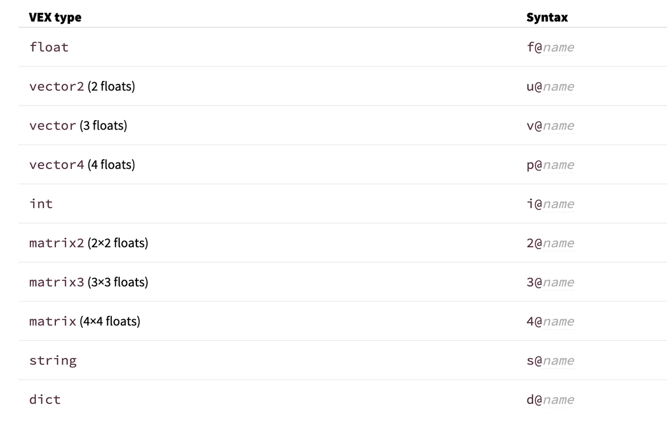Click the VEX type column header
Image resolution: width=667 pixels, height=432 pixels.
tap(55, 17)
